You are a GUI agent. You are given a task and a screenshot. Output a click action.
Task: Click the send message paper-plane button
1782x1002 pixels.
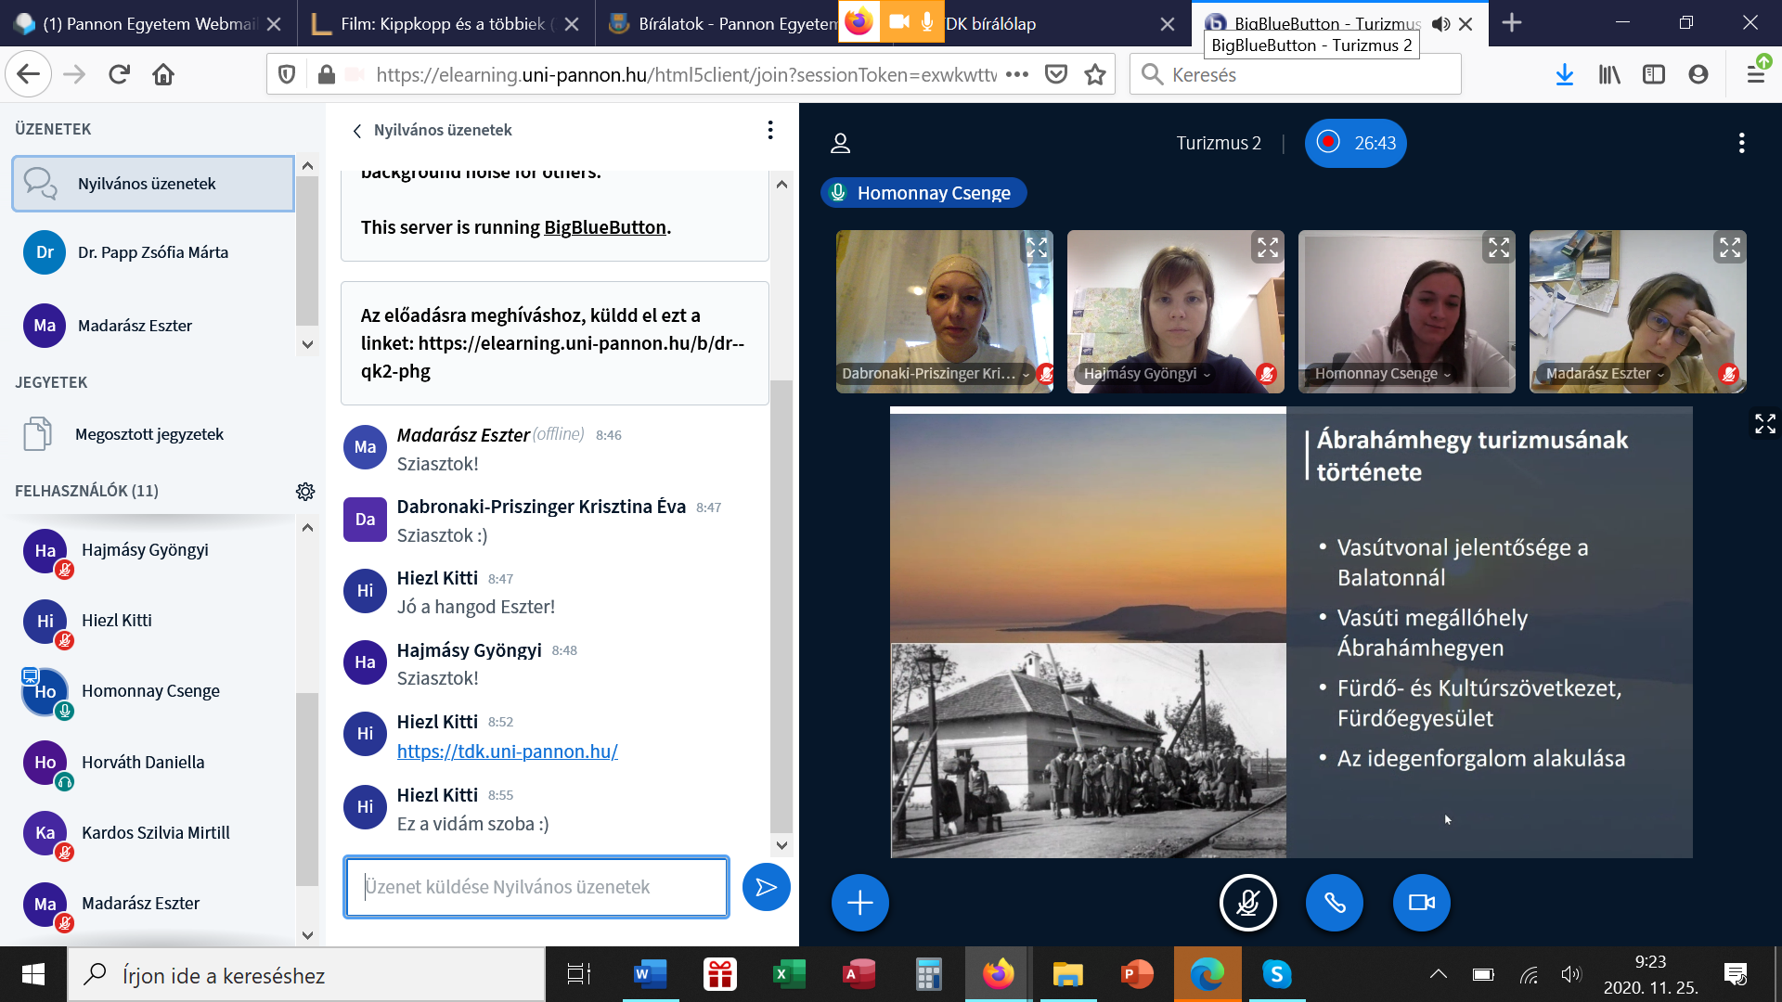pos(766,887)
